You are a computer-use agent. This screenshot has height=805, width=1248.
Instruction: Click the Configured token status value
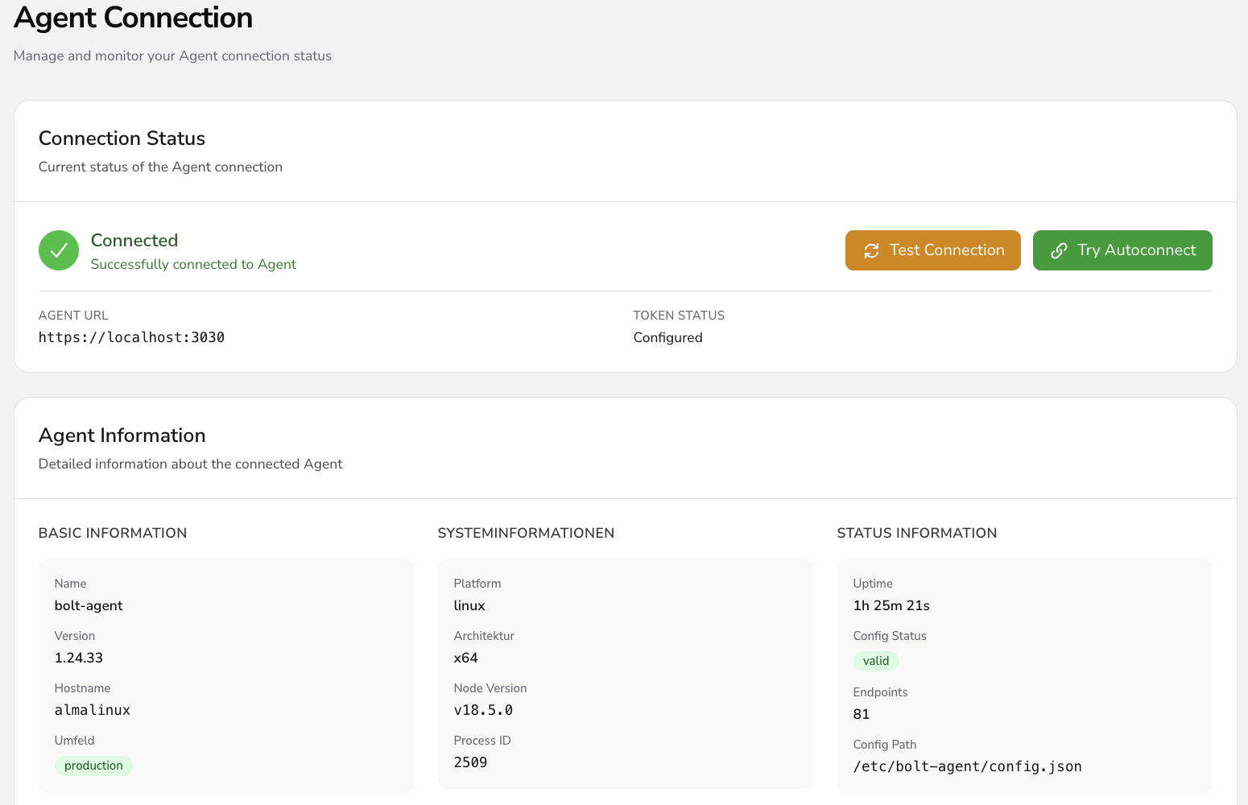pyautogui.click(x=667, y=337)
